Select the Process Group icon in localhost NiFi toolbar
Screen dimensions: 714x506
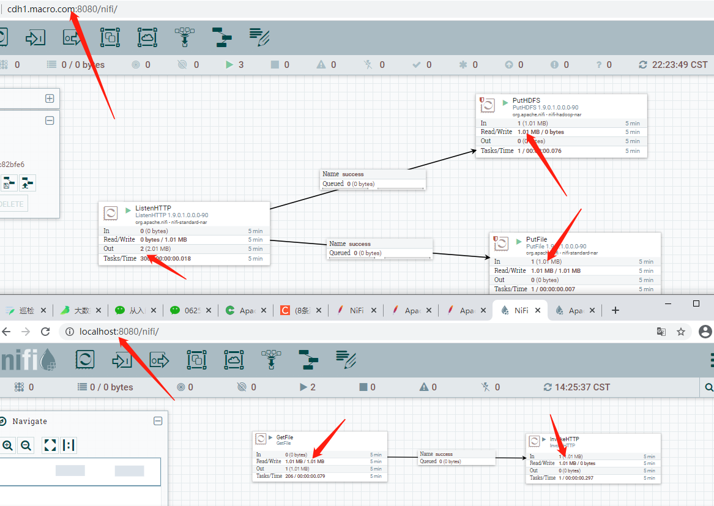[x=197, y=360]
